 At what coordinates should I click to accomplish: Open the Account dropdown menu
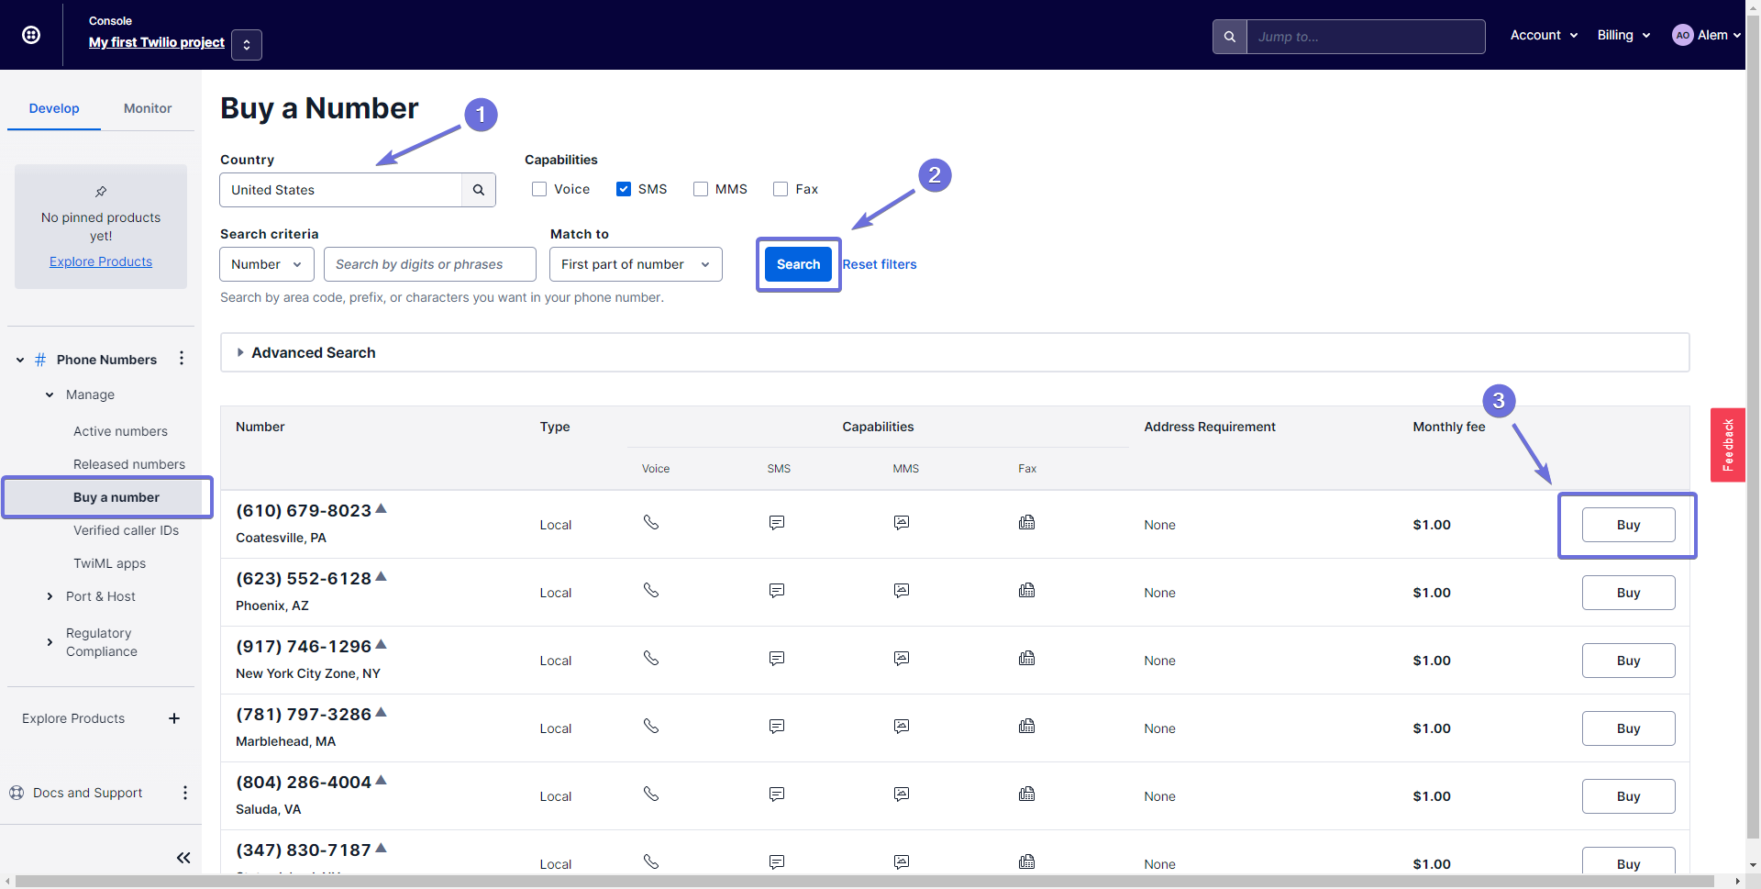[x=1544, y=35]
